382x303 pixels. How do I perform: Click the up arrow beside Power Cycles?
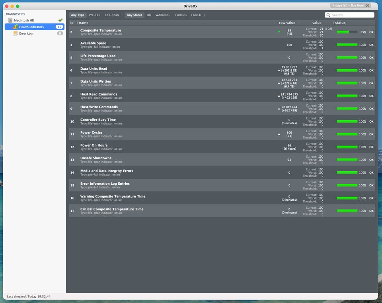click(x=279, y=135)
